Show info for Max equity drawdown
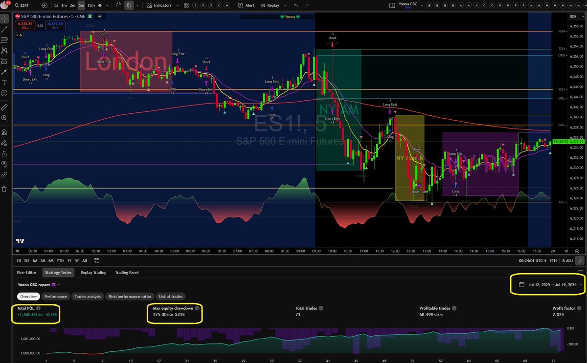 point(197,308)
